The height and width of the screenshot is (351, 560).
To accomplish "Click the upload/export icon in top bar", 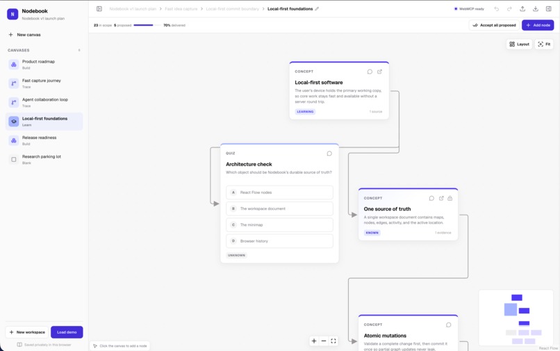I will click(x=522, y=8).
